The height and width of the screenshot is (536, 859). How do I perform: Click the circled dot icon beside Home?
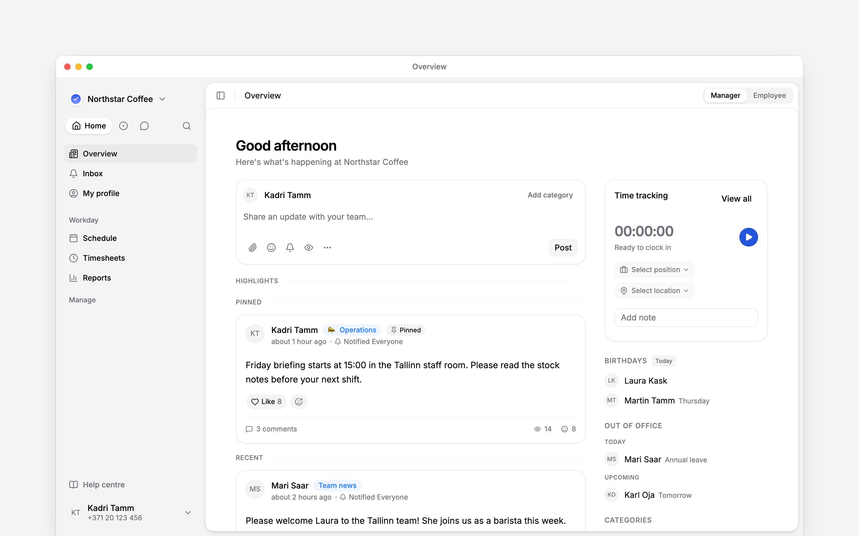[x=123, y=126]
